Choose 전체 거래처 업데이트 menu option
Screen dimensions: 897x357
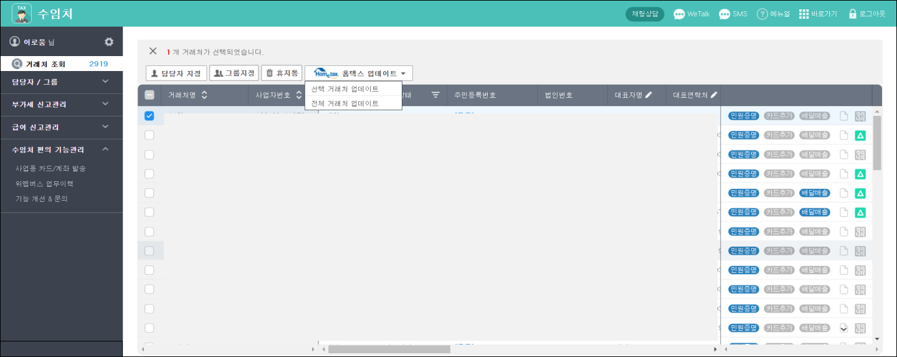(x=345, y=103)
